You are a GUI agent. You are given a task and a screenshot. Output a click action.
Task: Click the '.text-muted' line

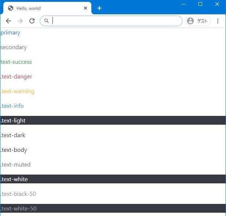point(15,165)
